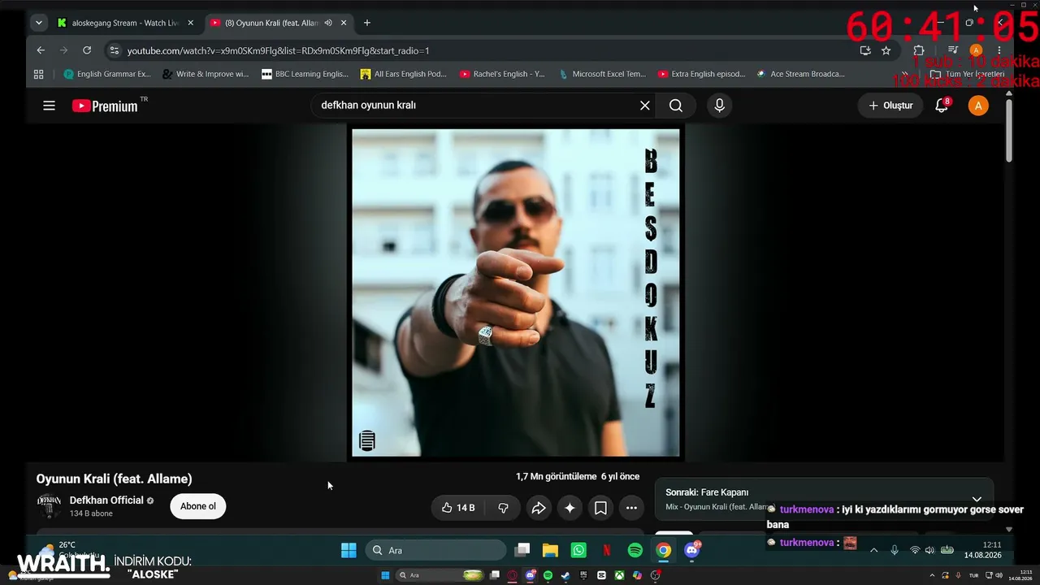Expand the overflow bookmarks chevron

904,74
